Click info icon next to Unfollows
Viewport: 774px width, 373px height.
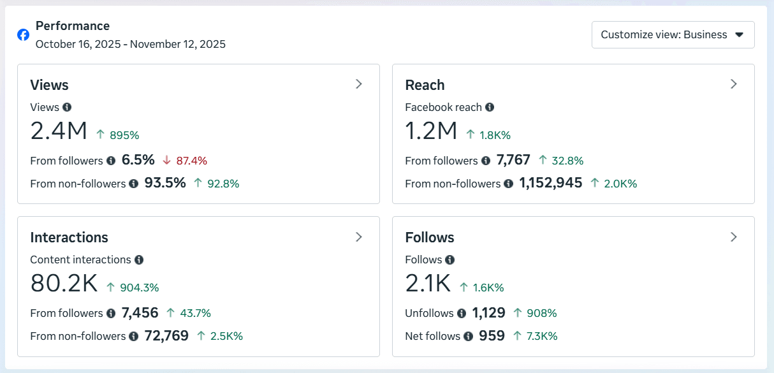tap(461, 313)
